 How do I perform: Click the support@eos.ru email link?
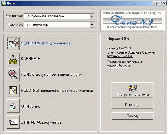click(118, 66)
